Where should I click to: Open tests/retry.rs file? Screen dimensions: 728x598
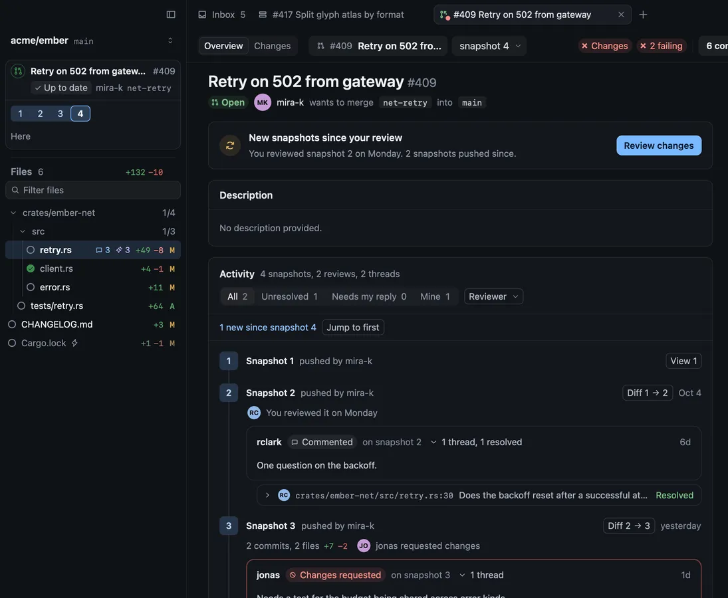[x=57, y=306]
